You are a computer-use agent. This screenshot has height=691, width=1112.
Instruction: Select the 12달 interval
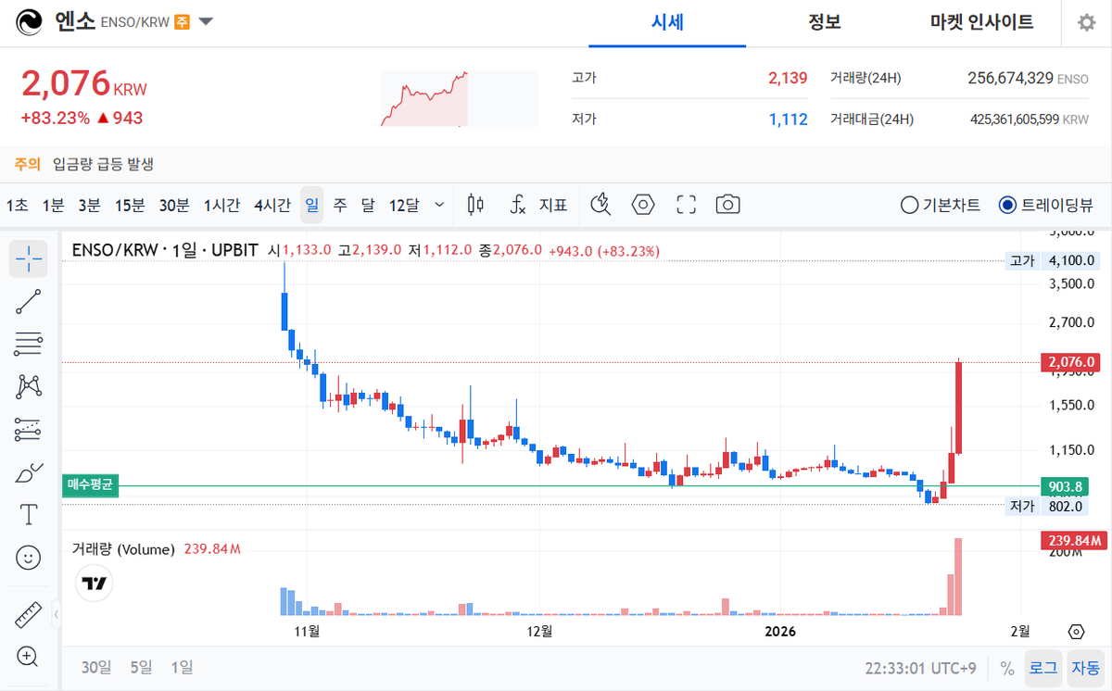point(404,205)
